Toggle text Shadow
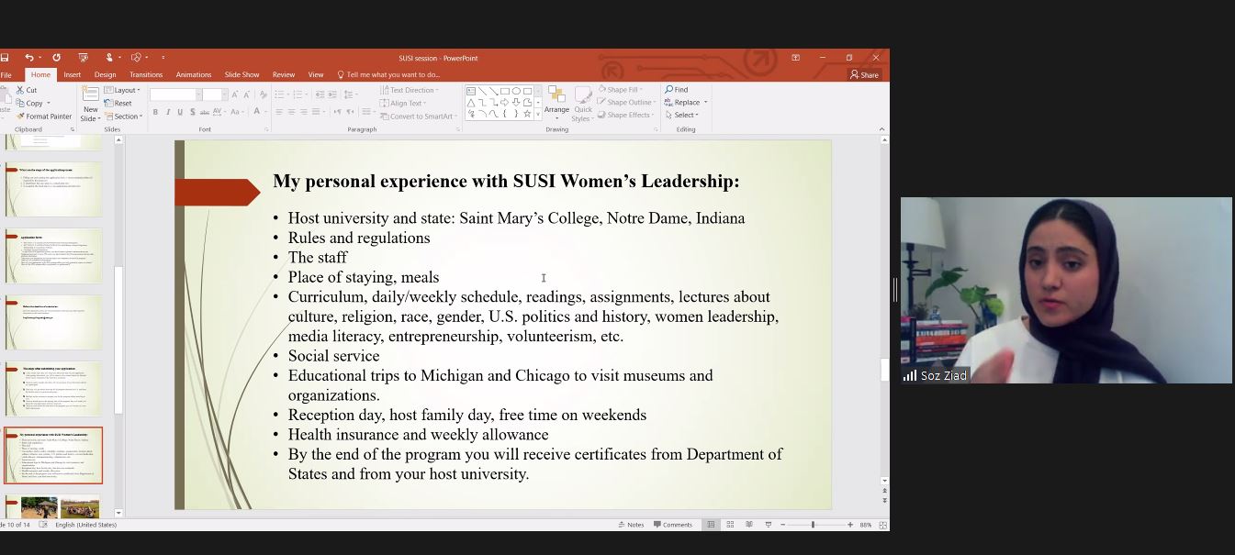The image size is (1235, 555). (191, 112)
